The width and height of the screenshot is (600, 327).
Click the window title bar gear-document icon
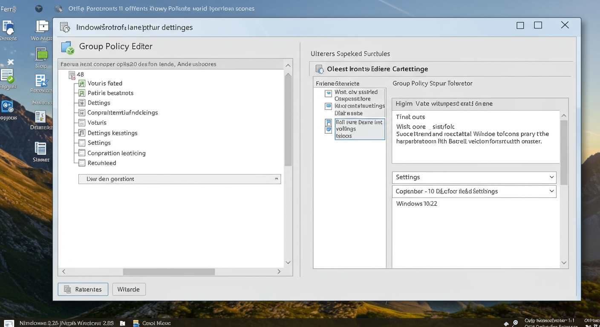click(x=65, y=27)
